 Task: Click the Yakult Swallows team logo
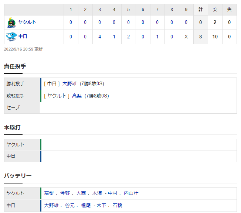click(11, 23)
